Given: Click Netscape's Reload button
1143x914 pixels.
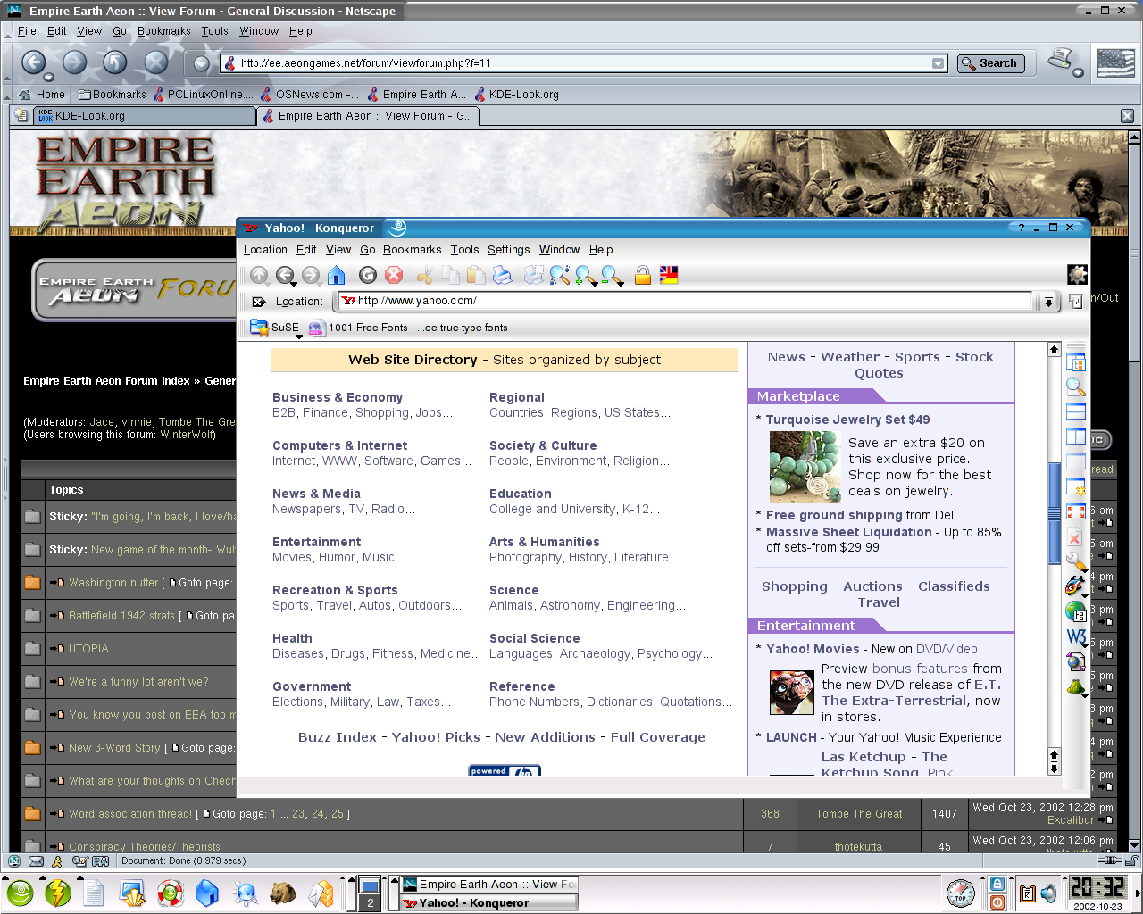Looking at the screenshot, I should 114,62.
